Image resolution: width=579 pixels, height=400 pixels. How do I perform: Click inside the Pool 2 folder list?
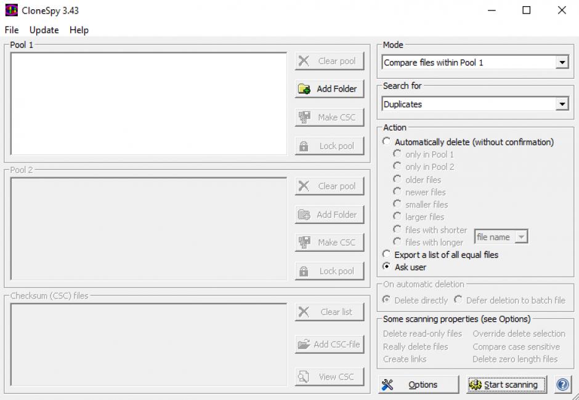149,229
